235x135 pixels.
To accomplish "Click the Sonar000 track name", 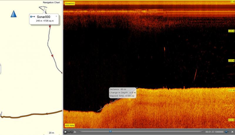I will coord(43,17).
